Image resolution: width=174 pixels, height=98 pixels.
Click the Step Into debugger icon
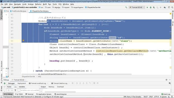[x=80, y=83]
